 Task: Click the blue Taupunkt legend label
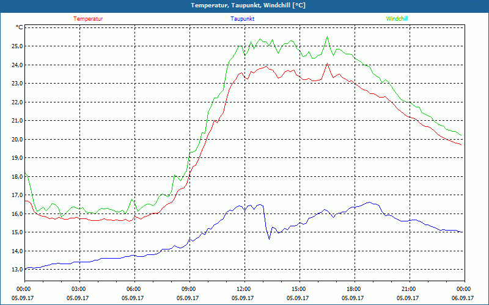click(242, 19)
